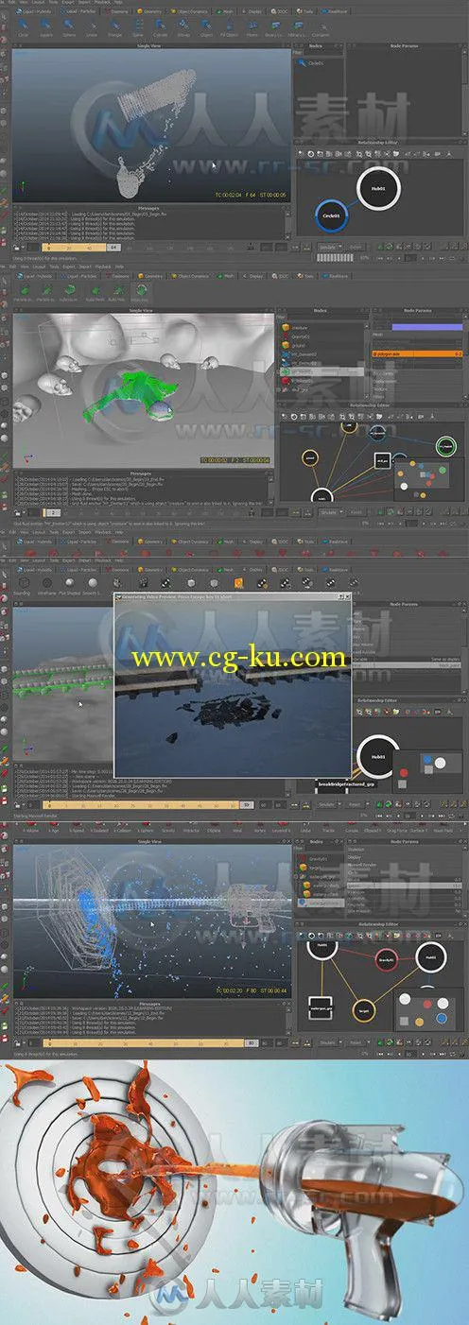Image resolution: width=469 pixels, height=1325 pixels.
Task: Add a k Speed daemon from shelf
Action: 76,827
